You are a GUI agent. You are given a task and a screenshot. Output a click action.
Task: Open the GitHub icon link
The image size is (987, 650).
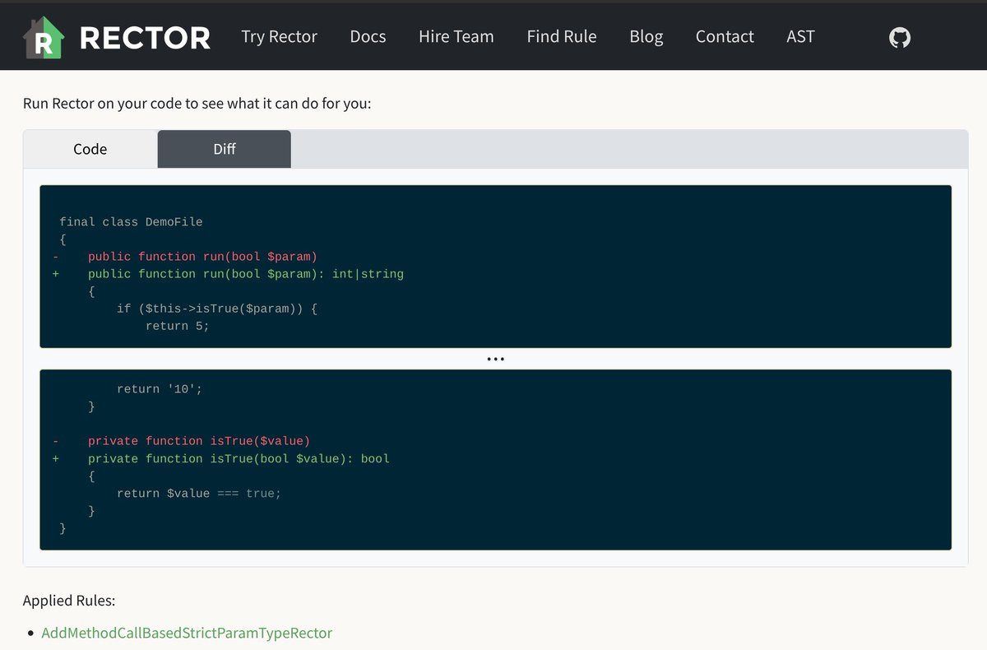point(900,37)
